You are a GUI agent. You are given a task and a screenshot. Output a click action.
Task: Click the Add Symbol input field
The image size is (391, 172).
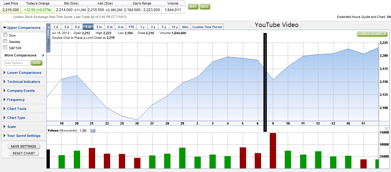pyautogui.click(x=17, y=63)
